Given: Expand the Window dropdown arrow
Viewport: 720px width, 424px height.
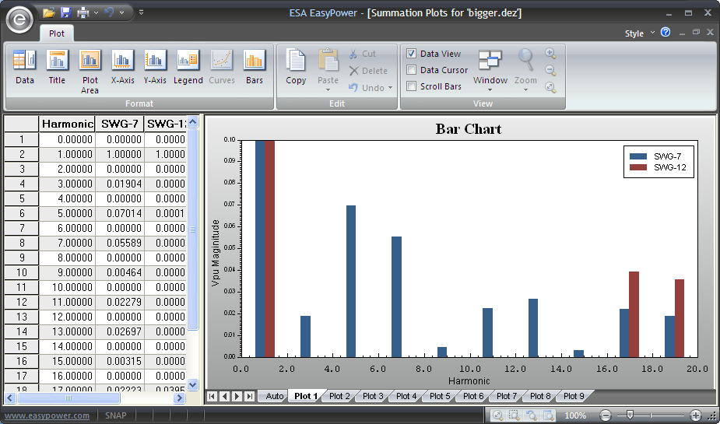Looking at the screenshot, I should [x=490, y=89].
